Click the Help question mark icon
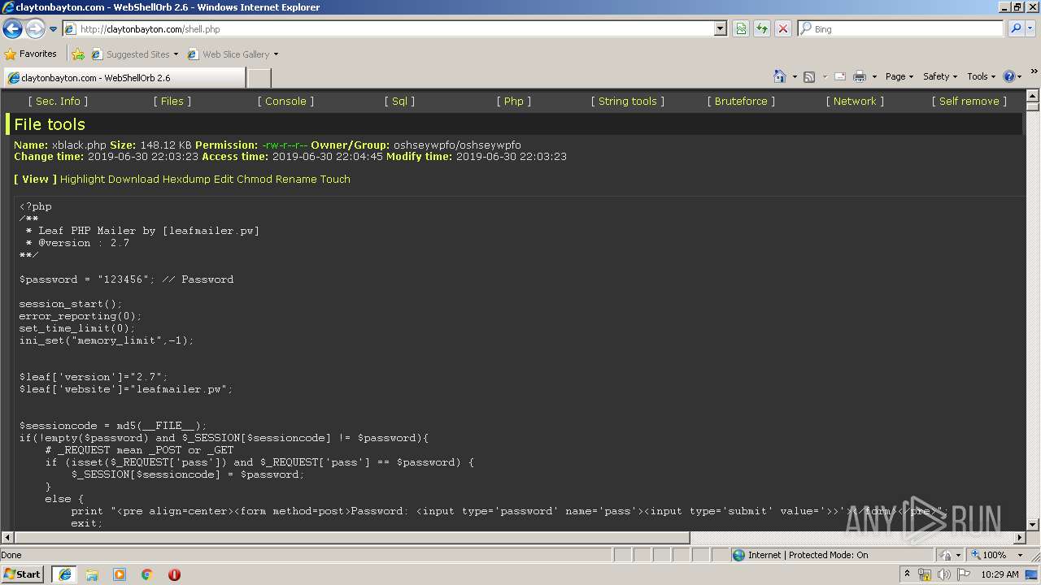Image resolution: width=1041 pixels, height=585 pixels. 1009,76
